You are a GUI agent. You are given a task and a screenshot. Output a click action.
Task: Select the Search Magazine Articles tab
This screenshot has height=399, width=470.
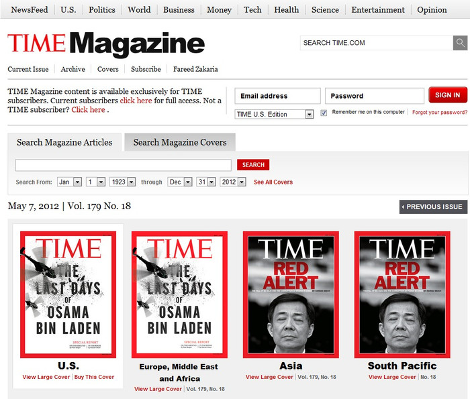coord(65,142)
